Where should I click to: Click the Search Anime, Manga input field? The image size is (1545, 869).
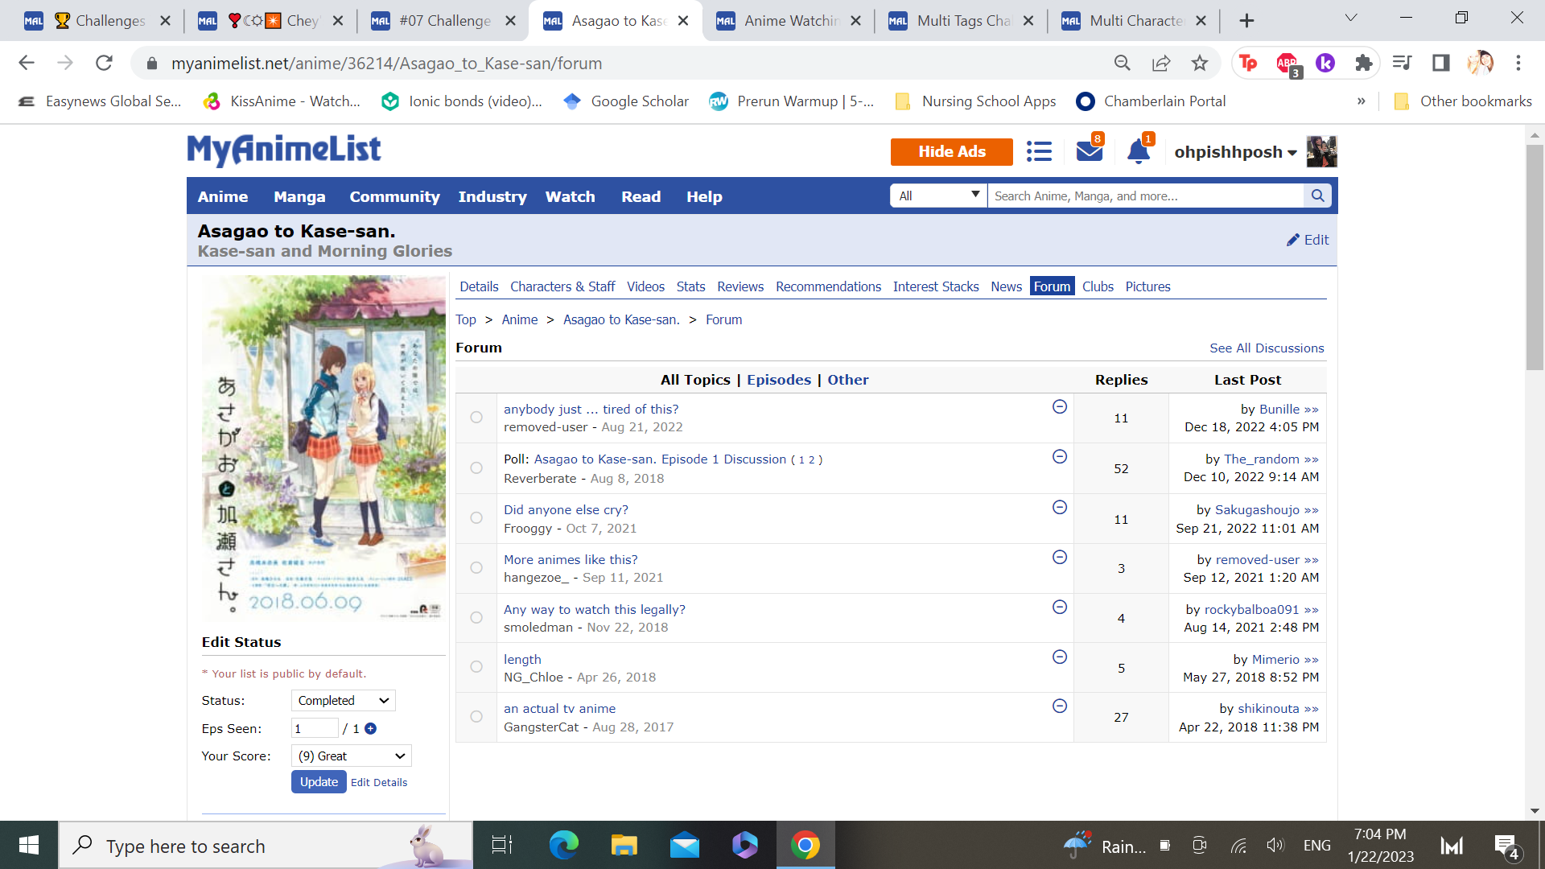pyautogui.click(x=1146, y=196)
